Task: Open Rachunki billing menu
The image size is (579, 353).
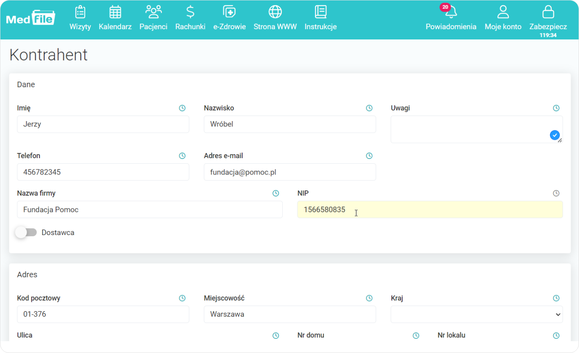Action: tap(190, 18)
